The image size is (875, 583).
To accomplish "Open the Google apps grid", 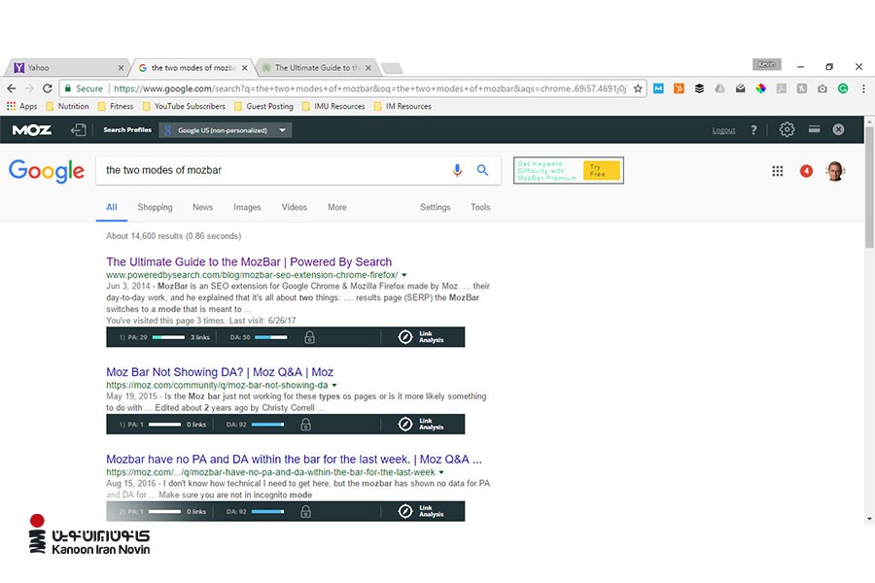I will (x=778, y=171).
